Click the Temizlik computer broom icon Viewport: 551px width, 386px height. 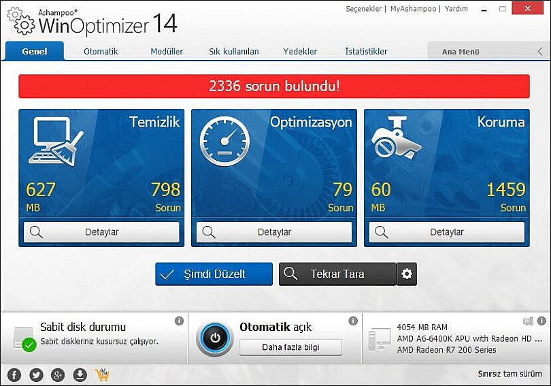(56, 142)
